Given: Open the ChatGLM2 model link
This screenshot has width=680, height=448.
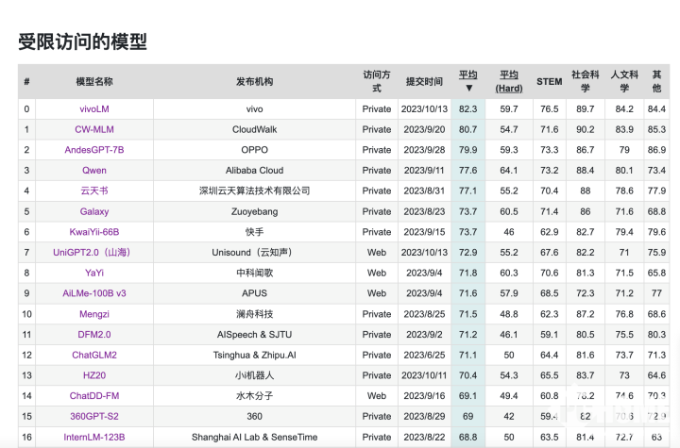Looking at the screenshot, I should [94, 355].
